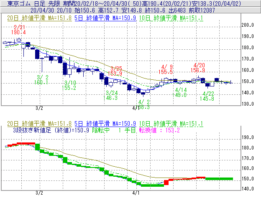
Task: Click the period low 安138.3(20/04/02)
Action: 216,3
